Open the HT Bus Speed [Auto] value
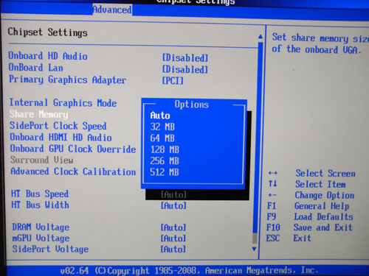Viewport: 369px width, 276px height. click(x=173, y=194)
